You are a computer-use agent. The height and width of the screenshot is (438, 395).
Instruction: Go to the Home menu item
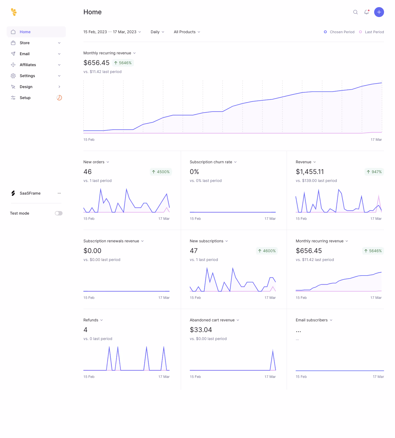point(36,32)
